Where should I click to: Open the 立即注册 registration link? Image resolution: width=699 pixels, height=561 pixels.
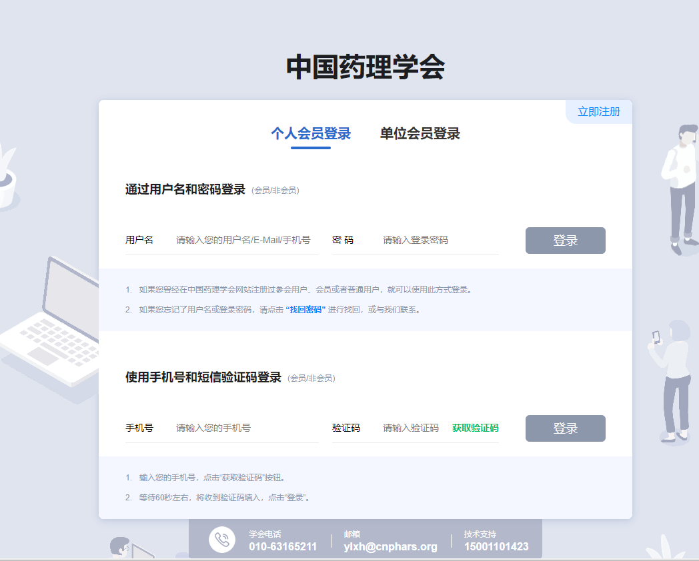(x=599, y=112)
